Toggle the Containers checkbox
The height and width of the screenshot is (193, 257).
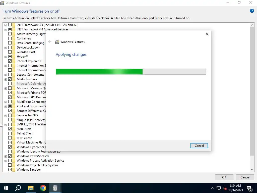coord(10,38)
